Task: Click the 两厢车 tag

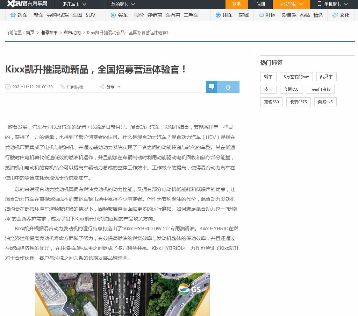Action: pyautogui.click(x=326, y=77)
